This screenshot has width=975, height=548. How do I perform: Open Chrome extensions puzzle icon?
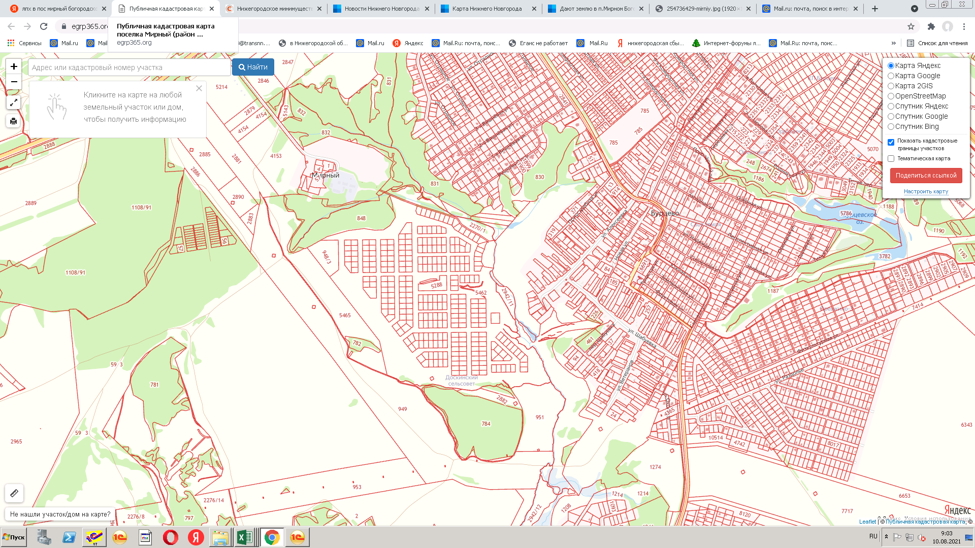931,26
